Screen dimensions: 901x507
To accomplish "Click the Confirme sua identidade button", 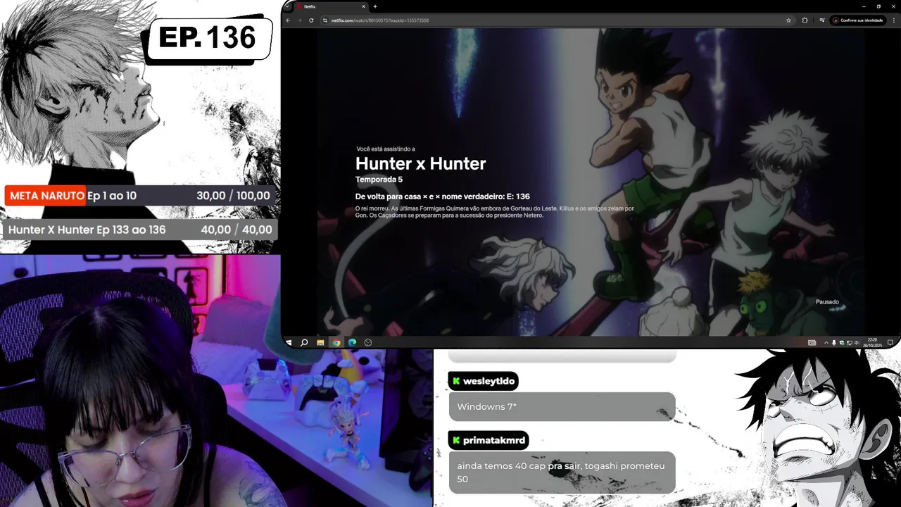I will pyautogui.click(x=858, y=20).
